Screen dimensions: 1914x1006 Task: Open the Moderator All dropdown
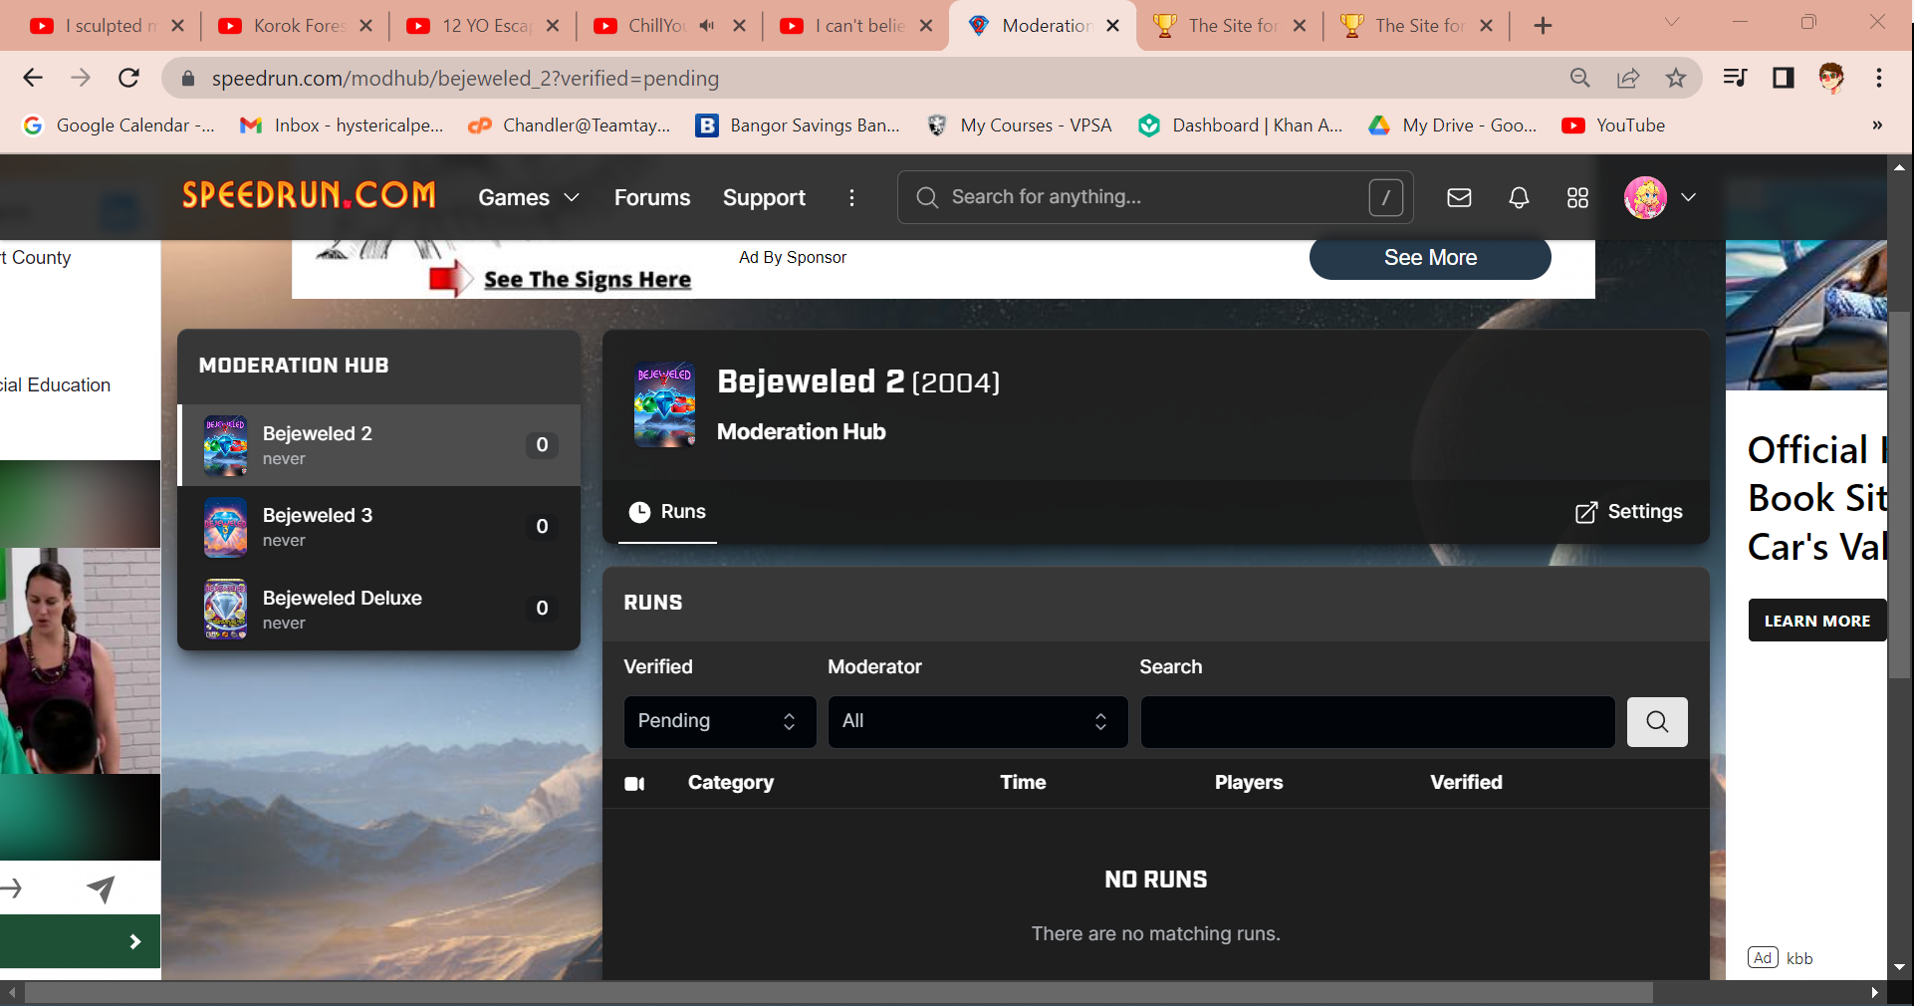tap(978, 721)
